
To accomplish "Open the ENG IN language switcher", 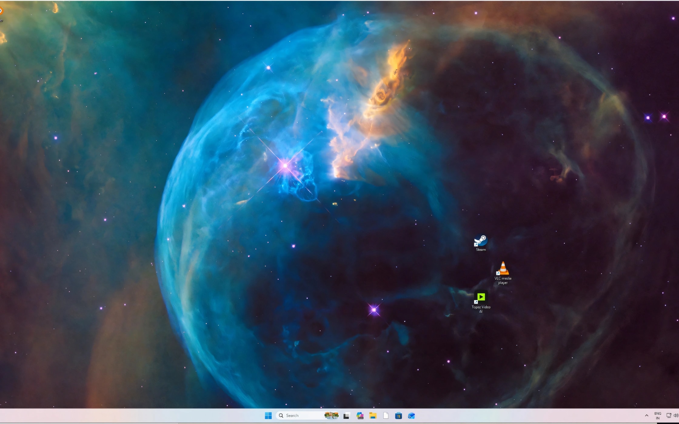I will point(658,416).
